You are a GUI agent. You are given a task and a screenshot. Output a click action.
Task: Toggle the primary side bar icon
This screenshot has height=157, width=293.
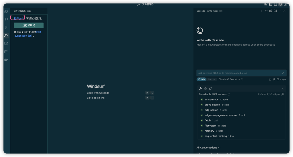pyautogui.click(x=270, y=5)
